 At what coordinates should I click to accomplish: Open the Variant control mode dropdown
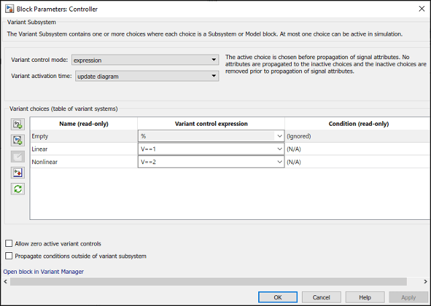pyautogui.click(x=213, y=60)
